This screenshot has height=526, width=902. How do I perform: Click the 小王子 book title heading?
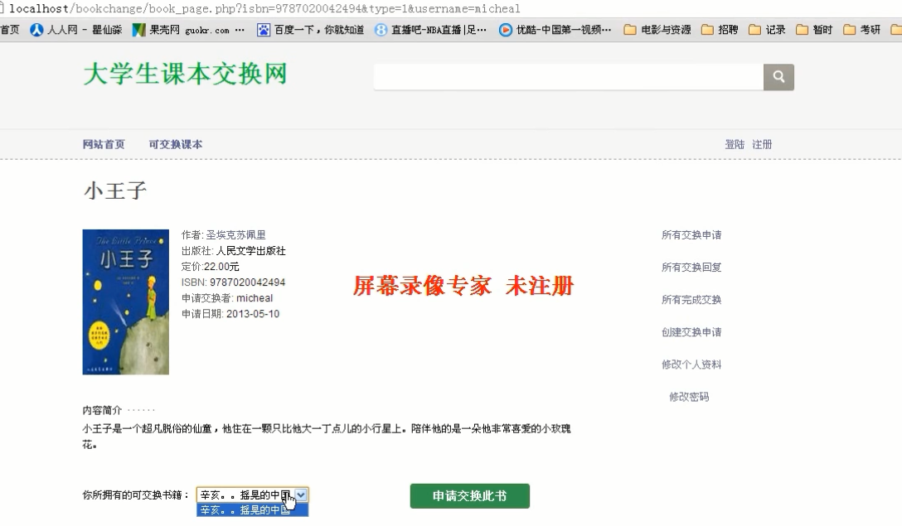115,191
